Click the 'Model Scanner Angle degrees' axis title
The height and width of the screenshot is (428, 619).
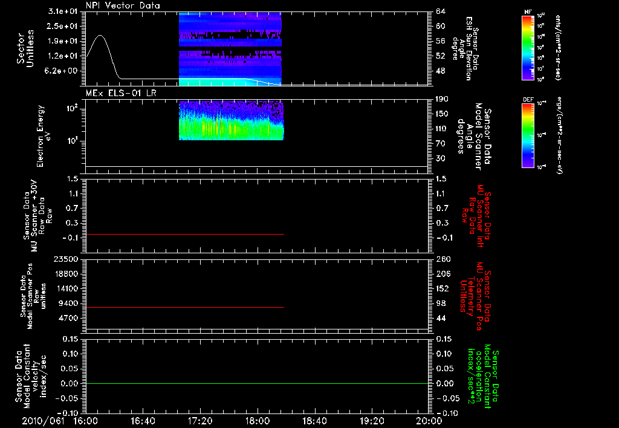(474, 137)
